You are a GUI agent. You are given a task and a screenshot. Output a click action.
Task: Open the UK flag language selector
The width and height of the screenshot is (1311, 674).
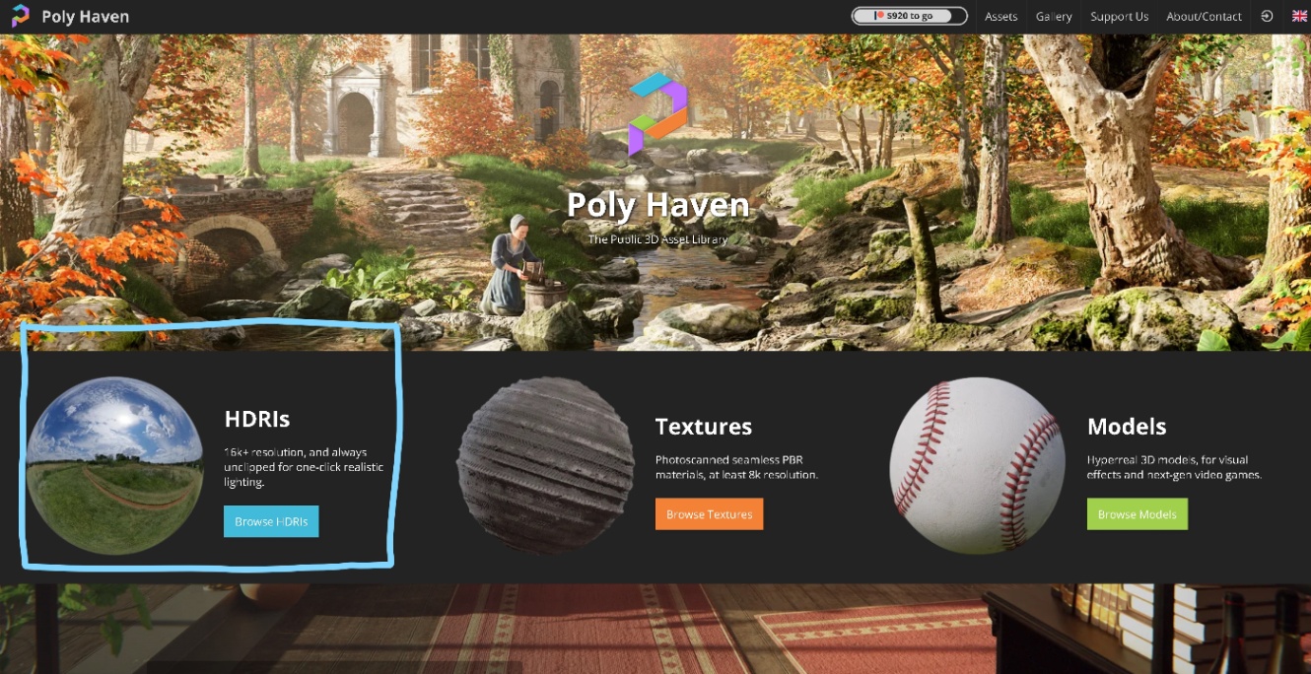[1299, 17]
